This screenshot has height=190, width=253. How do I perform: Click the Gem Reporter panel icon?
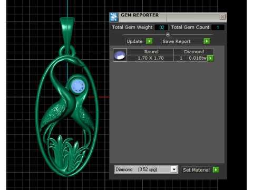pos(114,17)
